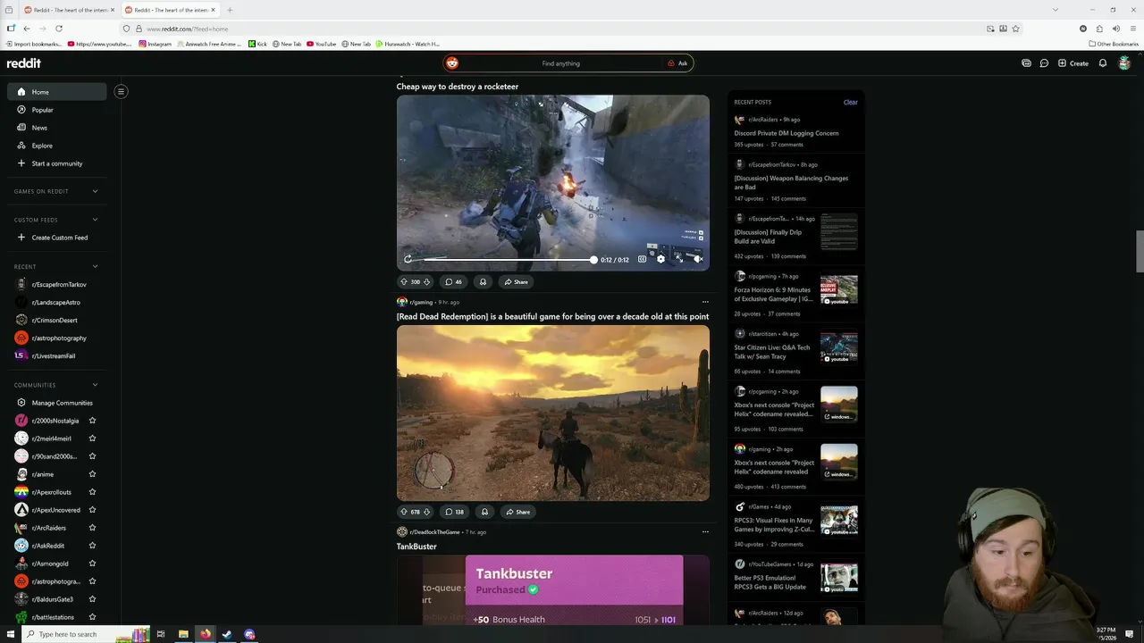Open the Firefox application menu
The height and width of the screenshot is (643, 1144).
tap(1133, 29)
